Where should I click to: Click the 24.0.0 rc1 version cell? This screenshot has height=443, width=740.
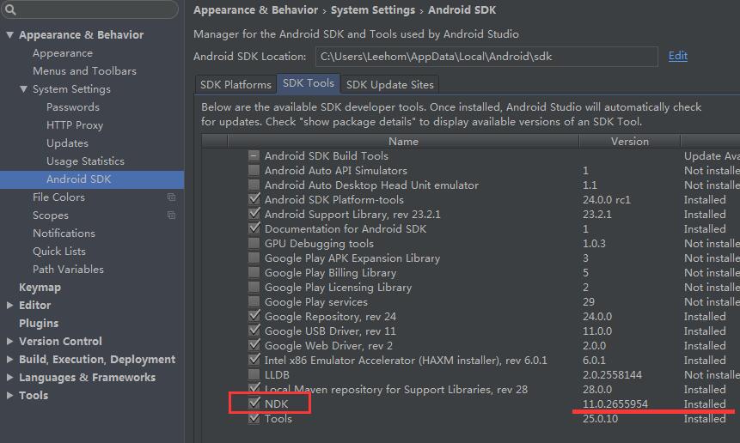pos(607,199)
